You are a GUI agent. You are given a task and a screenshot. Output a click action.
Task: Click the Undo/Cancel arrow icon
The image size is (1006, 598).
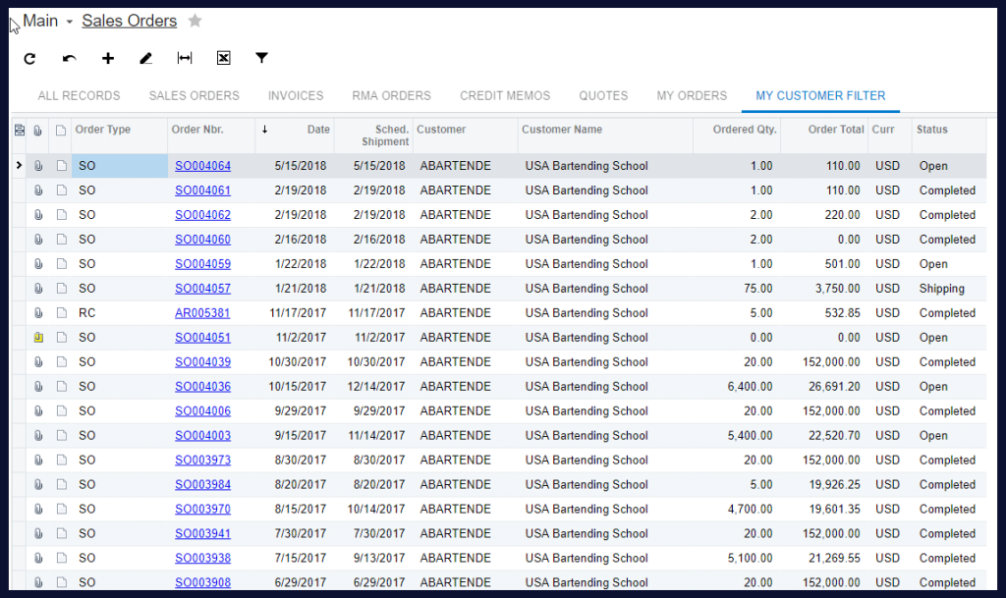(x=70, y=58)
